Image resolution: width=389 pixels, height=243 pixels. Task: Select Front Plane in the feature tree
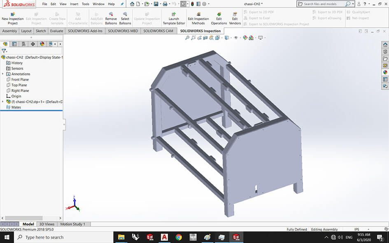[20, 79]
